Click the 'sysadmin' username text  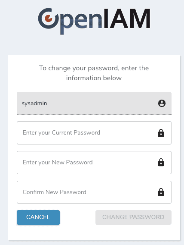(34, 104)
